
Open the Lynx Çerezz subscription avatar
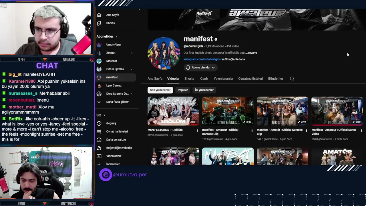pos(99,86)
